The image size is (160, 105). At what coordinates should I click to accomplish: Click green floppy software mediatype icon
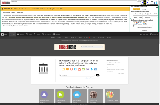point(83,69)
